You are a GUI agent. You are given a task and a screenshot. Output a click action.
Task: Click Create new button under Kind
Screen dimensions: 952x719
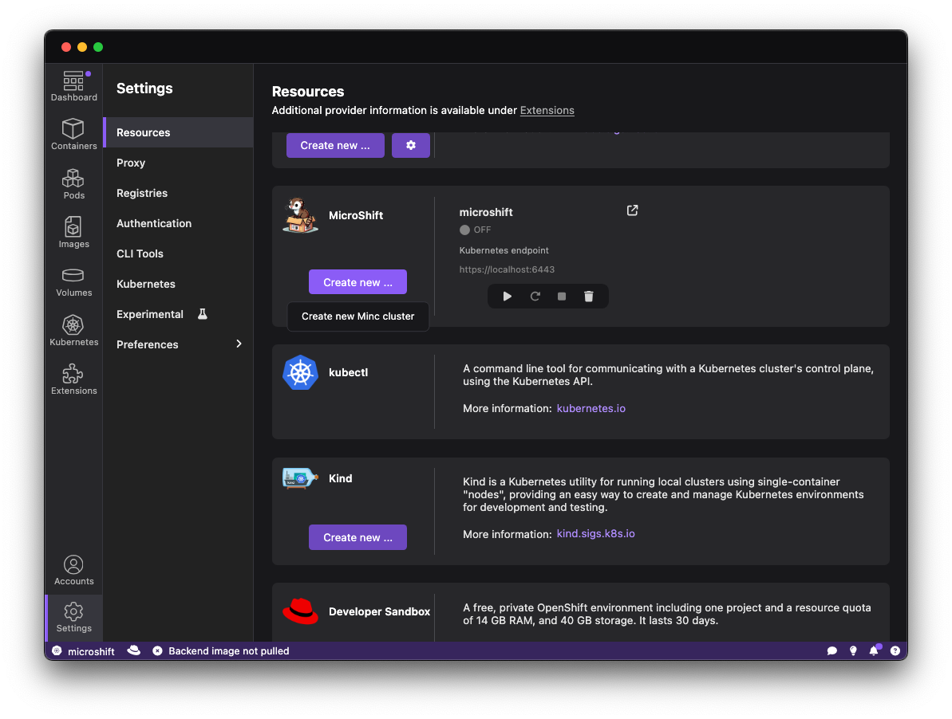[x=357, y=537]
